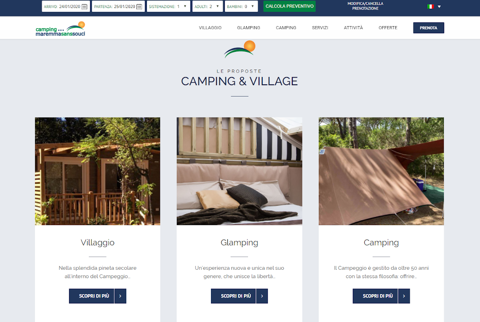The width and height of the screenshot is (480, 322).
Task: Open the Glamping menu item
Action: (248, 27)
